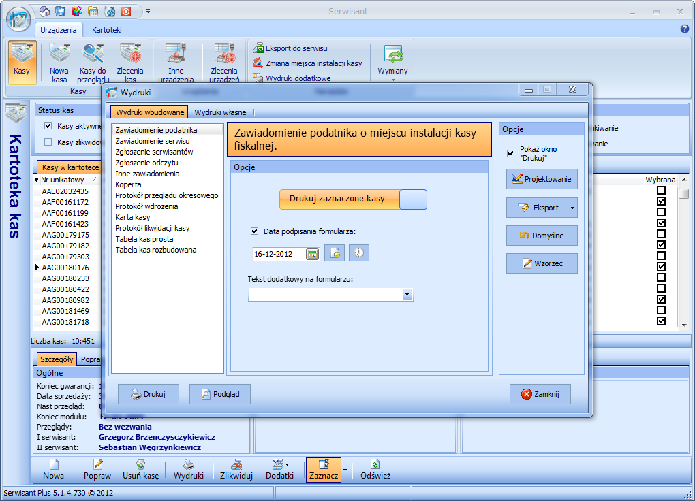Click Zlikwiduj in the bottom toolbar

point(236,470)
